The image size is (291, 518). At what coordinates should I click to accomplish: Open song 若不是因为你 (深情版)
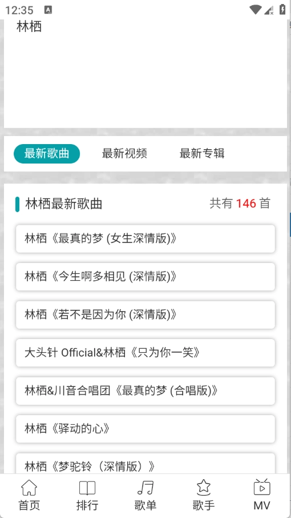click(x=145, y=315)
